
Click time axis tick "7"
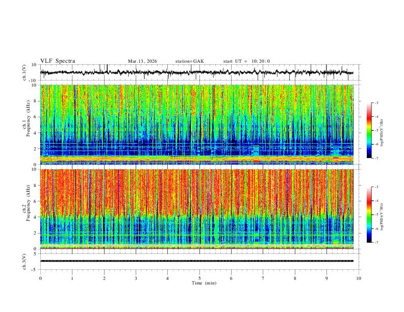[x=263, y=278]
